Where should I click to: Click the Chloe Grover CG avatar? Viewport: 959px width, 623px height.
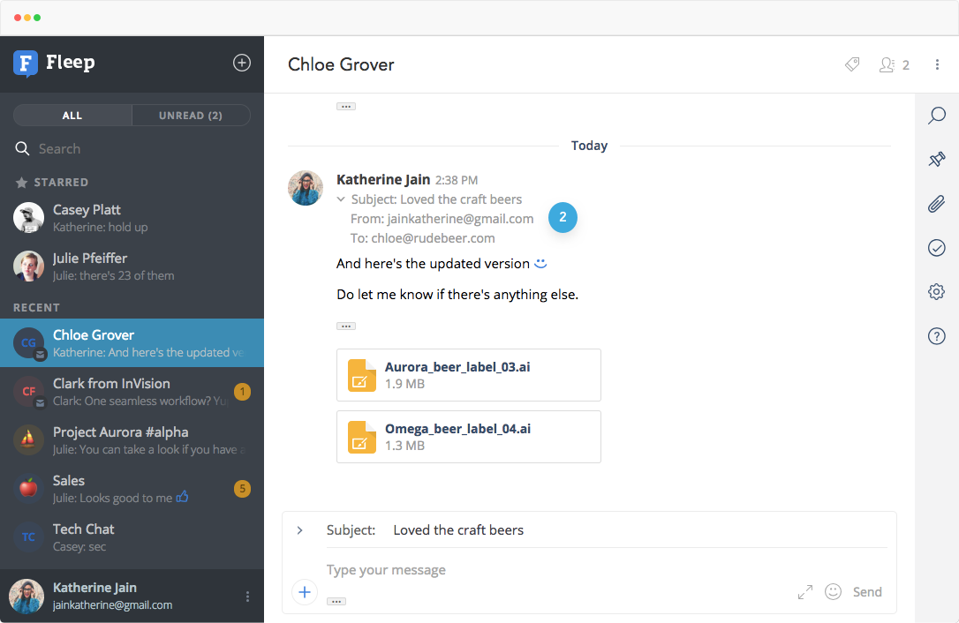tap(29, 342)
